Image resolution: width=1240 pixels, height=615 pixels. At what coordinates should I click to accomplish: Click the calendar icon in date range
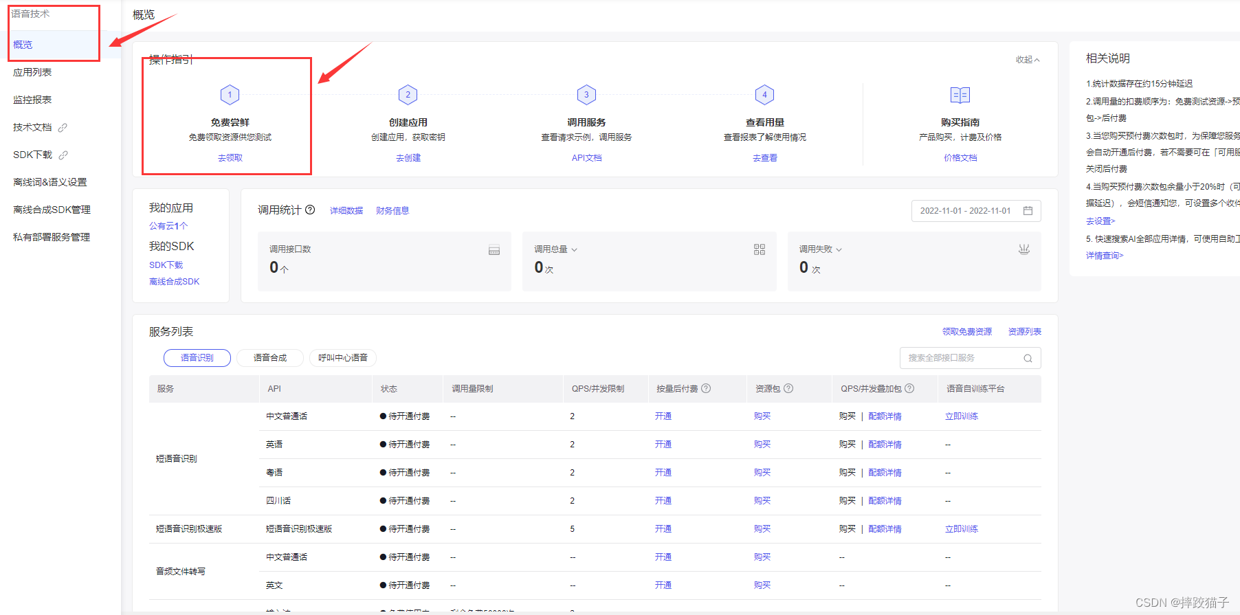[1028, 211]
